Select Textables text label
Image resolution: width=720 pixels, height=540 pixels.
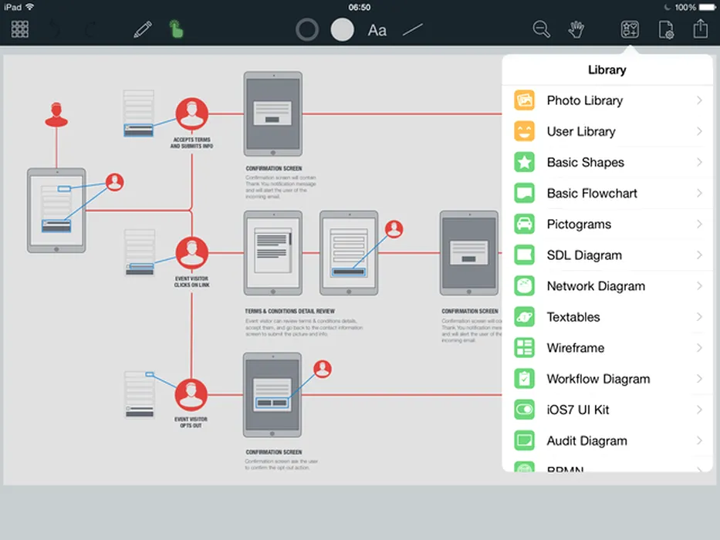tap(573, 317)
